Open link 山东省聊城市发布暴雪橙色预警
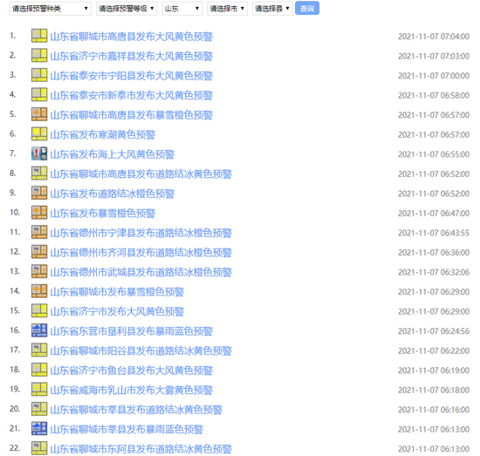The height and width of the screenshot is (456, 480). [117, 292]
